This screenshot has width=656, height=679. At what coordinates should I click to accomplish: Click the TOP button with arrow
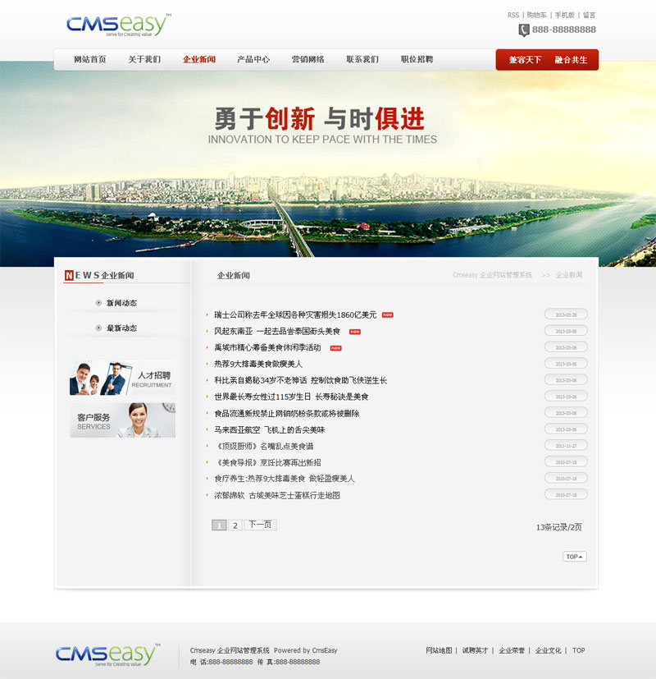point(574,557)
